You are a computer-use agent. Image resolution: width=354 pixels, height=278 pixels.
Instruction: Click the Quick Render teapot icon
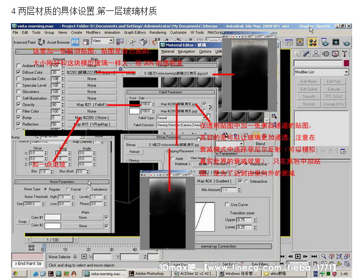pyautogui.click(x=346, y=43)
